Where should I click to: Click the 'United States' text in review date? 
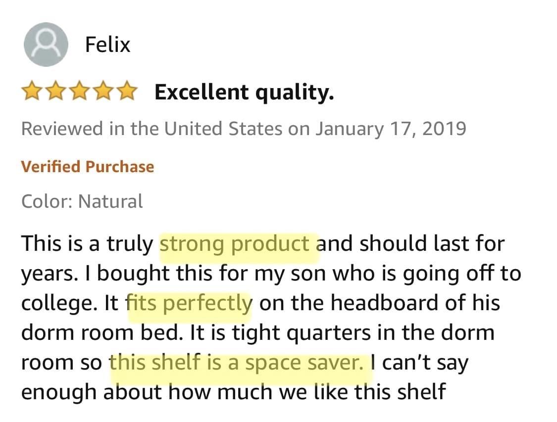[223, 129]
